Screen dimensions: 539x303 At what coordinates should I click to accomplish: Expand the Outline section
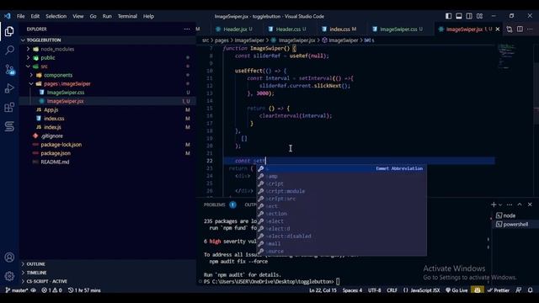point(35,263)
